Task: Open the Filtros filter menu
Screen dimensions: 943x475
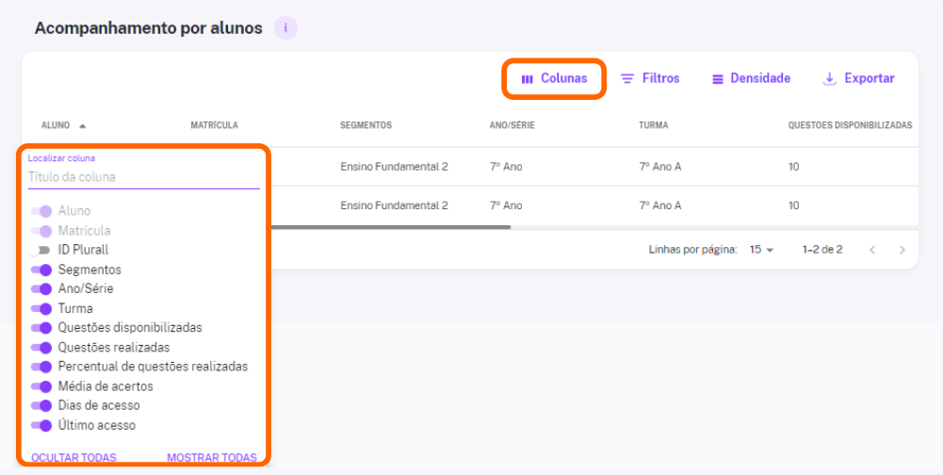Action: pyautogui.click(x=650, y=78)
